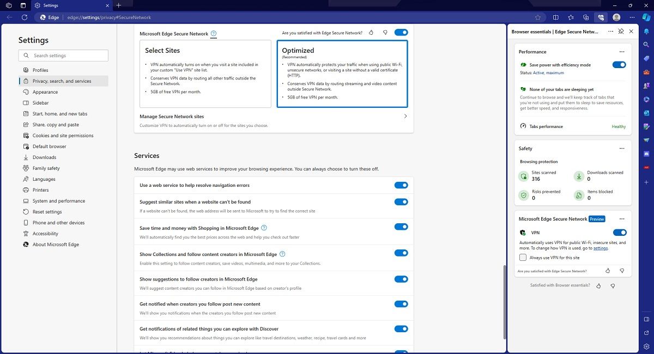Open Browser essentials from the toolbar

click(x=600, y=17)
